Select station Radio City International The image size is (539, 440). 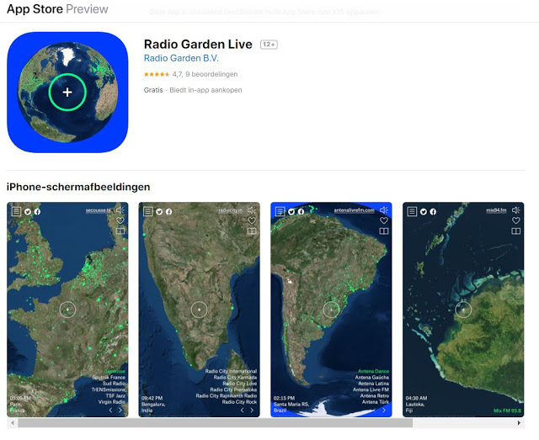231,371
